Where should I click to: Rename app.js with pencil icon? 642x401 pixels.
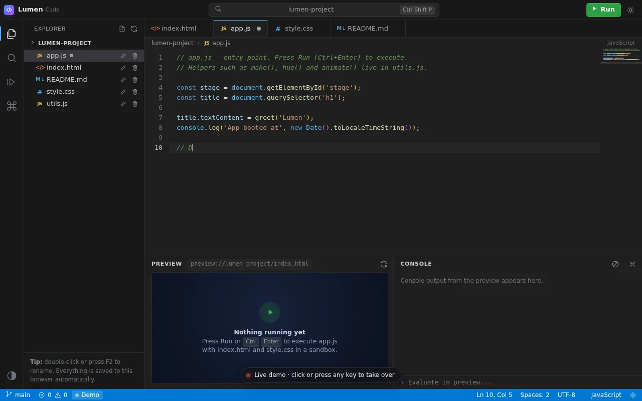[123, 56]
